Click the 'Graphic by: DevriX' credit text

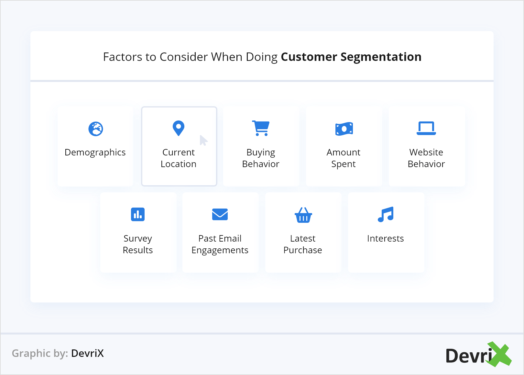tap(58, 353)
